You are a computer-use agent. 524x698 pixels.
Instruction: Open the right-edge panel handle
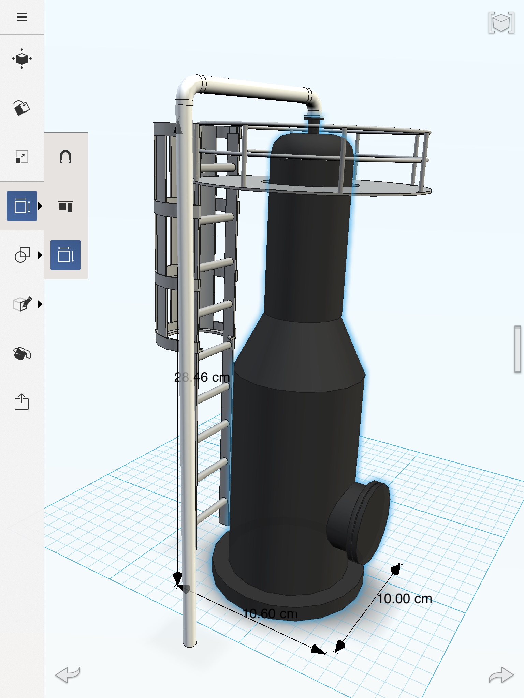point(518,349)
